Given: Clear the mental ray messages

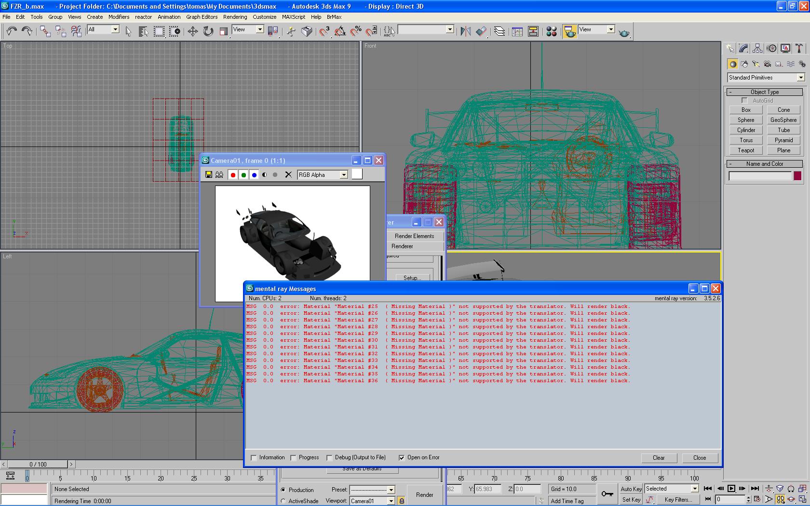Looking at the screenshot, I should (659, 458).
